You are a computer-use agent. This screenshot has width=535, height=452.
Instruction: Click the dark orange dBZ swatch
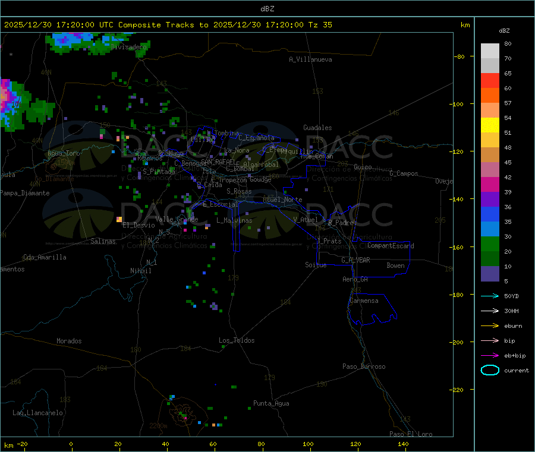tap(490, 96)
